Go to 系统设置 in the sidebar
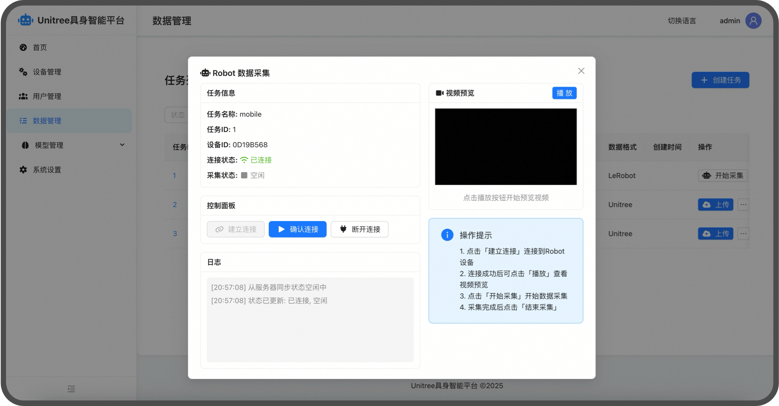 (x=47, y=170)
